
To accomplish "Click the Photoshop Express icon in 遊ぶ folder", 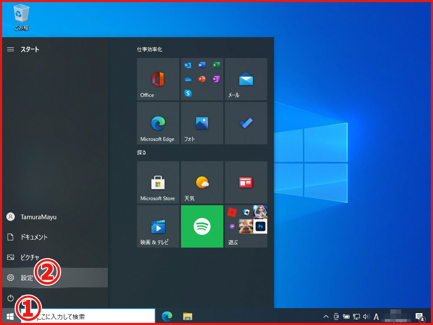I will coord(260,226).
